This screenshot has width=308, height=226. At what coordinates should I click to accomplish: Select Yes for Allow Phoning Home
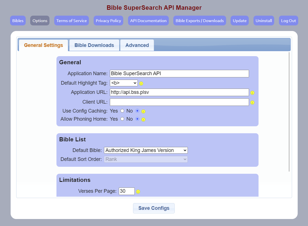[x=122, y=119]
